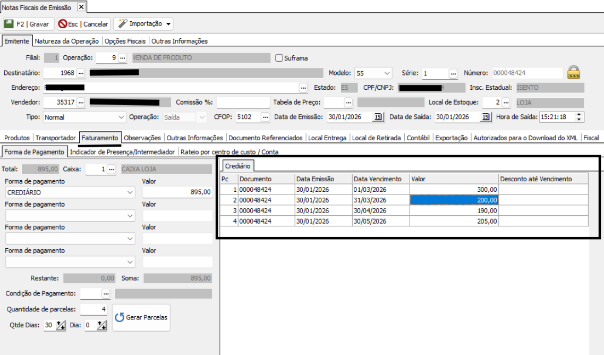The height and width of the screenshot is (355, 604).
Task: Click the padlock icon beside Número
Action: click(573, 72)
